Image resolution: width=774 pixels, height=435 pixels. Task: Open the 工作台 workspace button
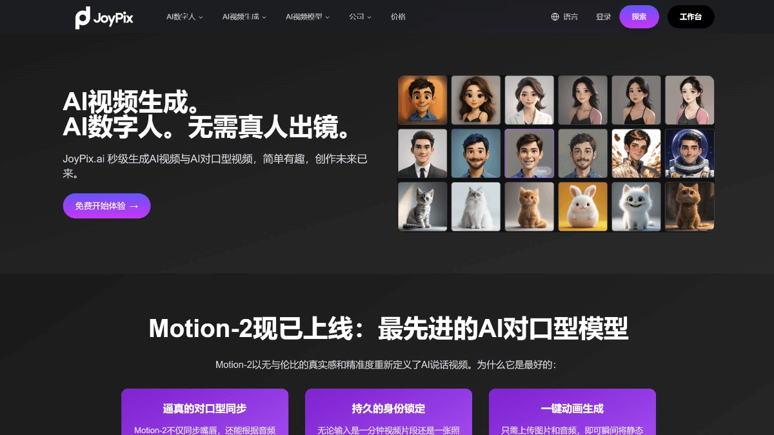tap(691, 17)
